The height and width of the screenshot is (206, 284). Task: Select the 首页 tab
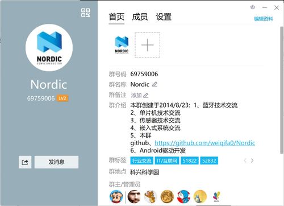[116, 17]
